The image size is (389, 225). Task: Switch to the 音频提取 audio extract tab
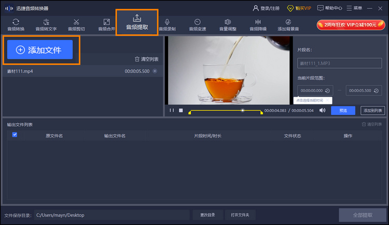point(137,22)
